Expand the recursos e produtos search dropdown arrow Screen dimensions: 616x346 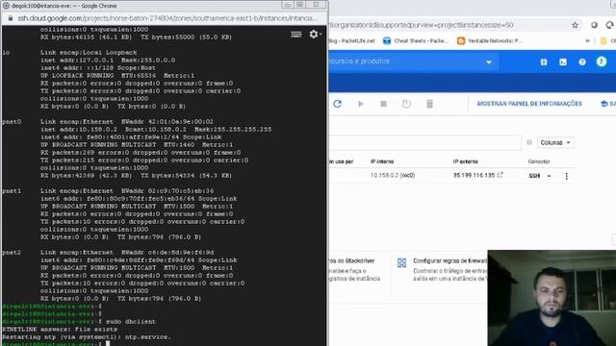coord(489,62)
